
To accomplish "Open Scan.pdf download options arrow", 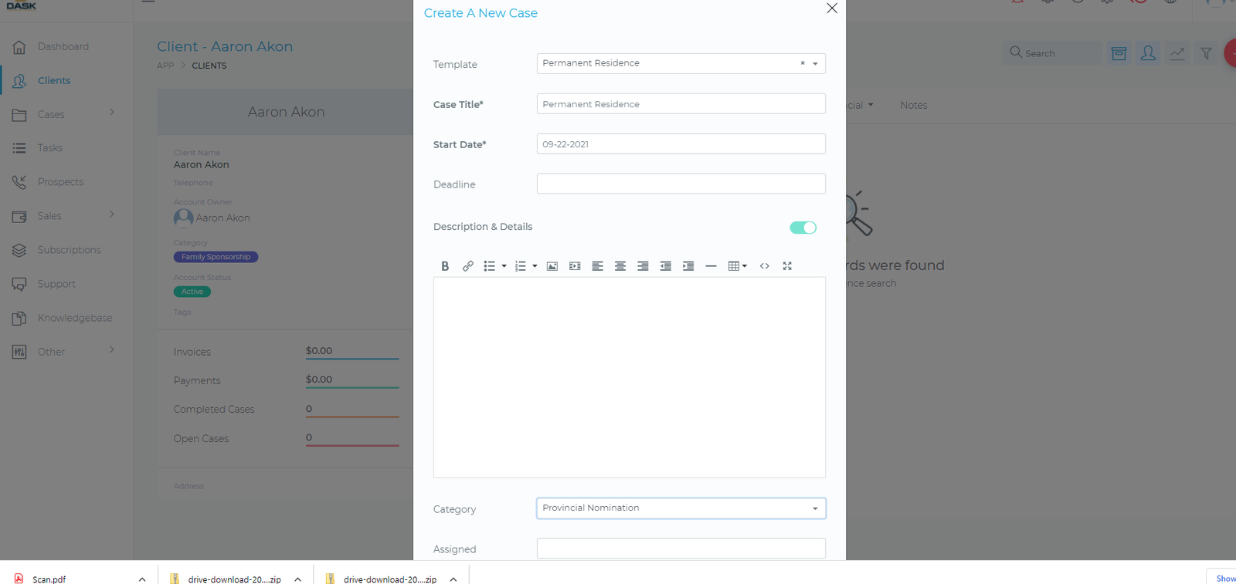I will point(142,579).
